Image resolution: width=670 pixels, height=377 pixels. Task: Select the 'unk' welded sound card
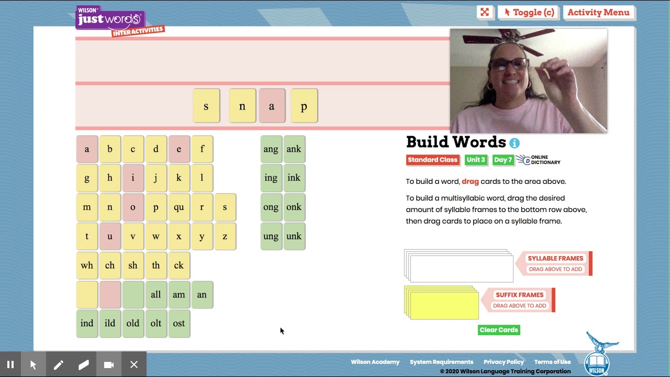click(294, 237)
